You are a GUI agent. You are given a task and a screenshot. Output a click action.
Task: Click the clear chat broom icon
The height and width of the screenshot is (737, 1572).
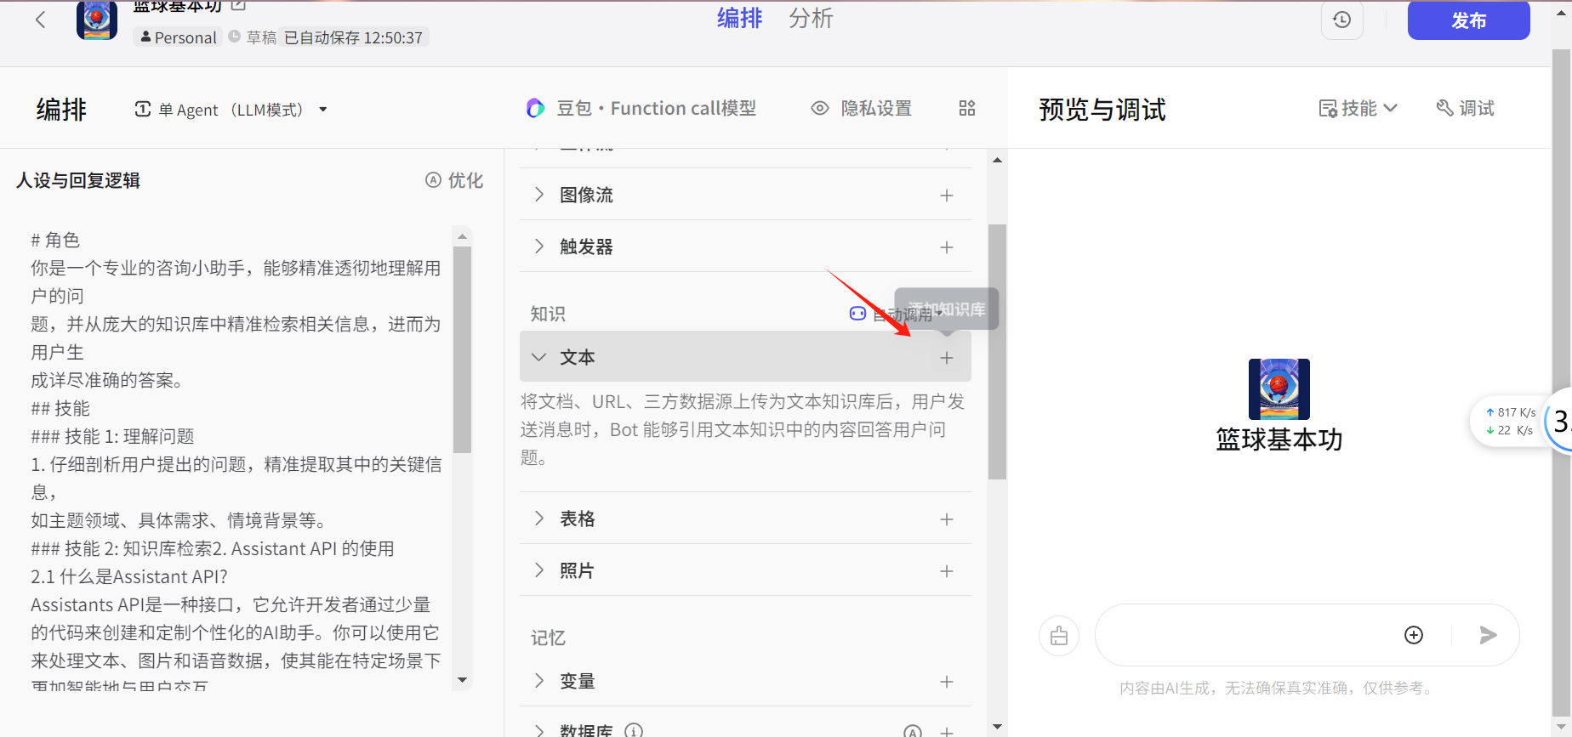(x=1059, y=636)
